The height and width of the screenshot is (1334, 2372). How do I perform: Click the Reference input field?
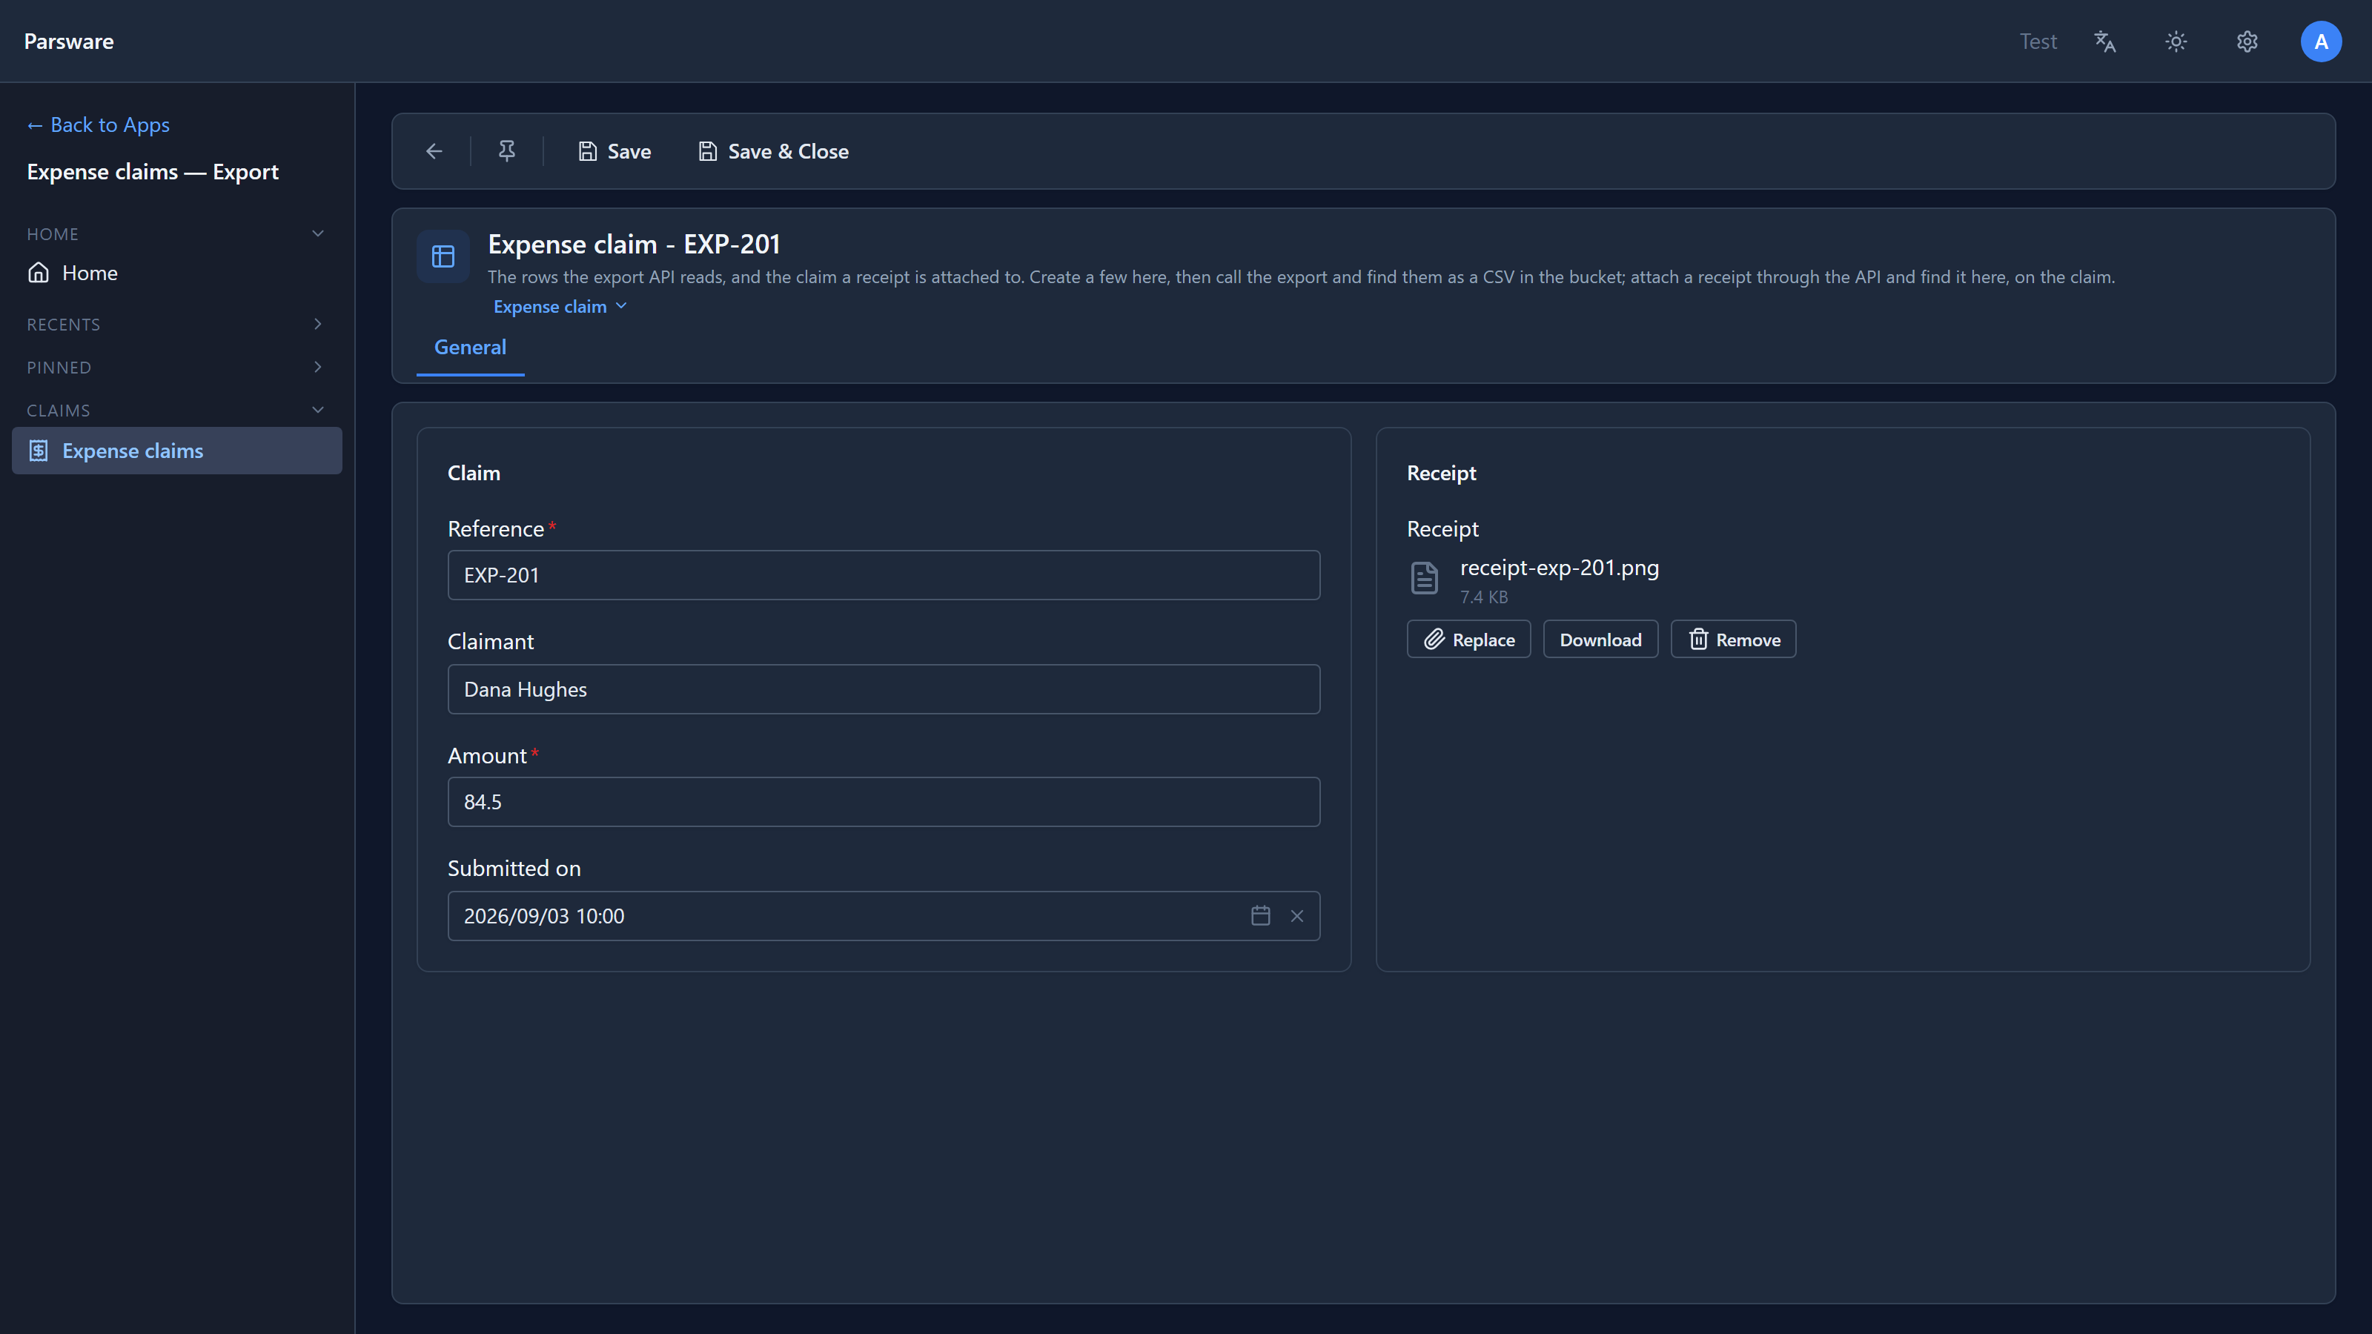[x=883, y=575]
